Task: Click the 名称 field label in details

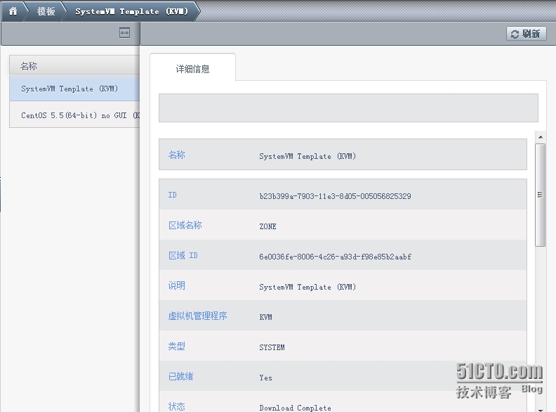Action: (x=177, y=155)
